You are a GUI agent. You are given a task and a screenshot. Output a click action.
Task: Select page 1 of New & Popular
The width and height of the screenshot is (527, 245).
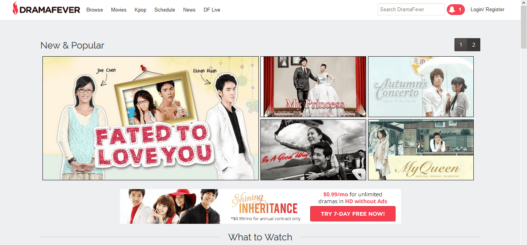(x=461, y=44)
